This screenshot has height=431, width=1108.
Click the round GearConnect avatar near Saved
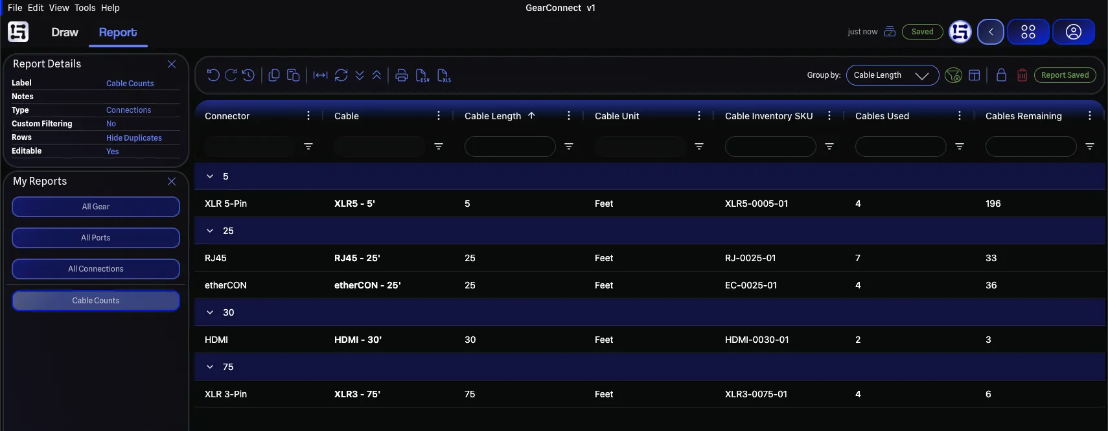(x=960, y=32)
